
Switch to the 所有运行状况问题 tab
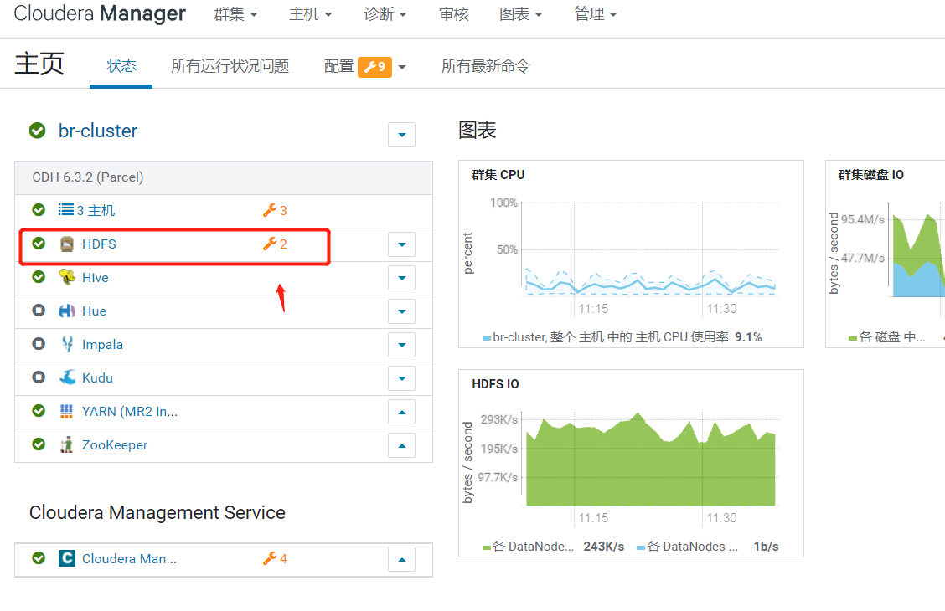[230, 65]
